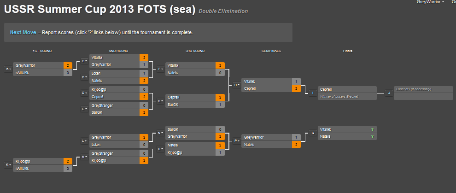This screenshot has height=193, width=456.
Task: Open GreyWarrior user account menu
Action: pos(430,2)
